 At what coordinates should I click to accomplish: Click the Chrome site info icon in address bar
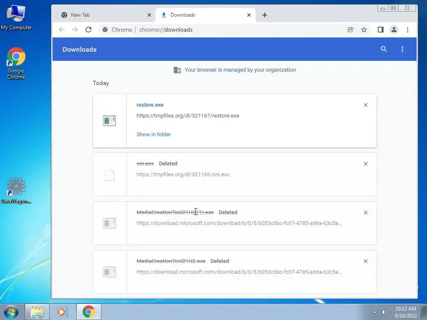105,30
